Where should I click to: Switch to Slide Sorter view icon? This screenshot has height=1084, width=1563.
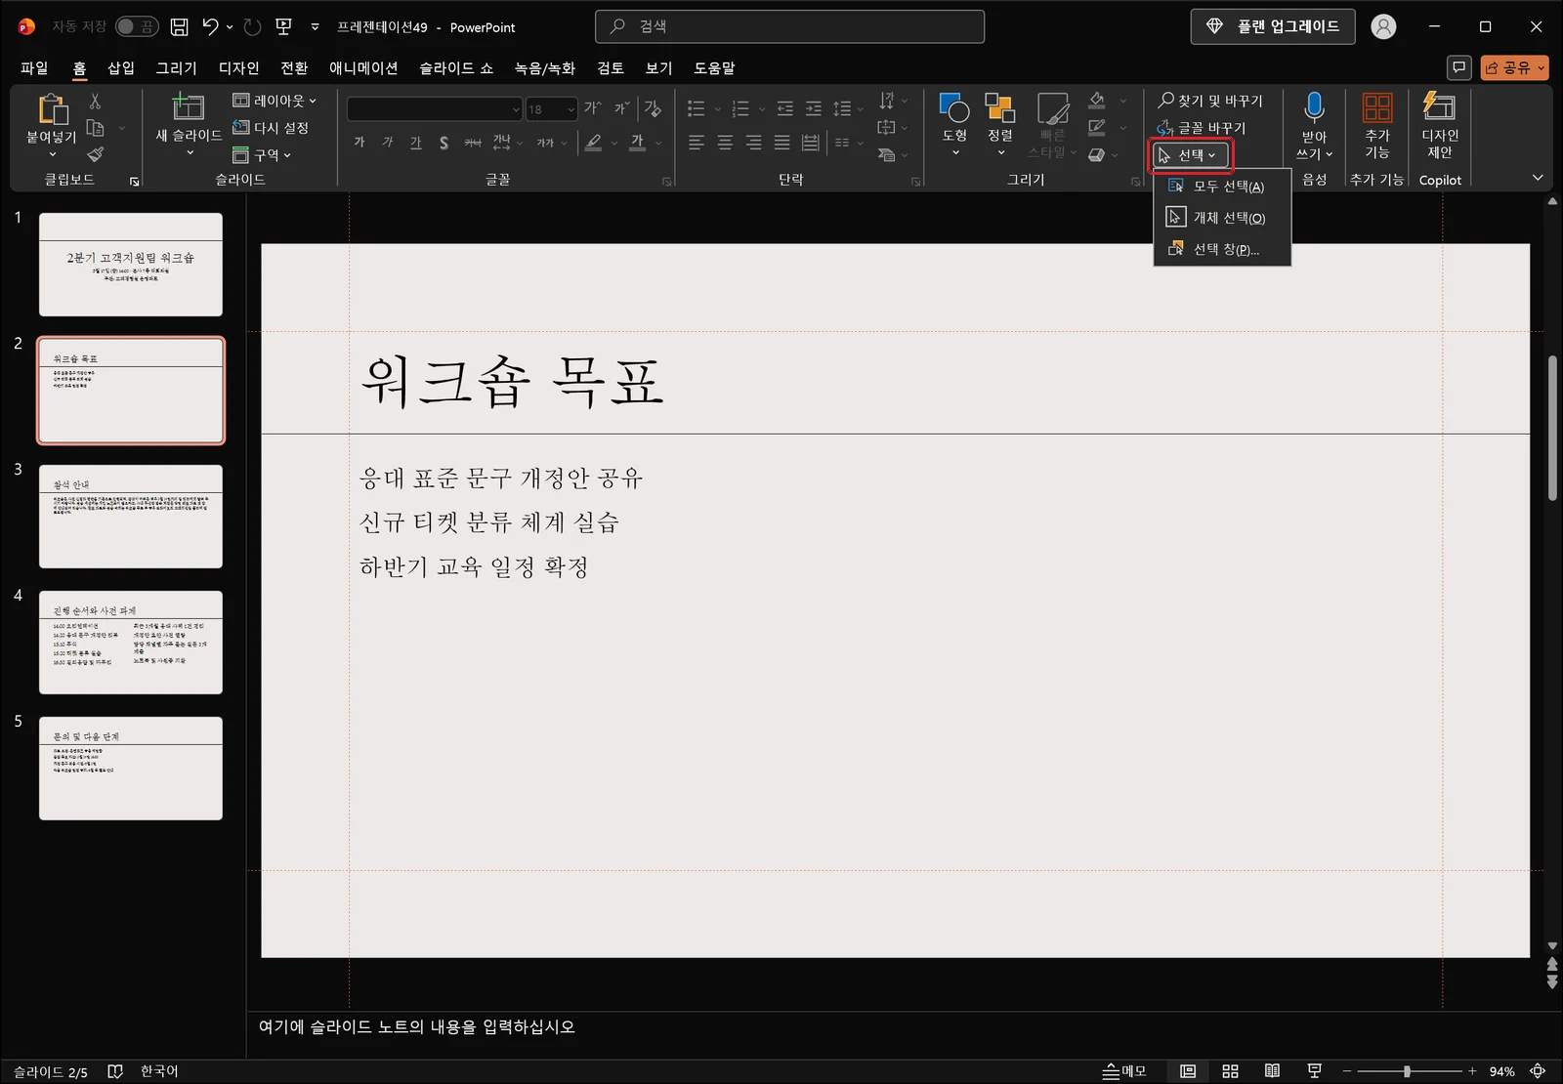point(1230,1071)
